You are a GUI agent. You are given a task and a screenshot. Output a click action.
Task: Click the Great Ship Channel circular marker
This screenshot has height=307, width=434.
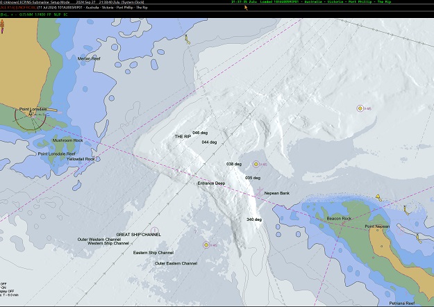[x=155, y=229]
